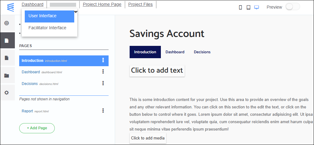Click the dashboard.html filename
The image size is (314, 145).
pyautogui.click(x=52, y=72)
